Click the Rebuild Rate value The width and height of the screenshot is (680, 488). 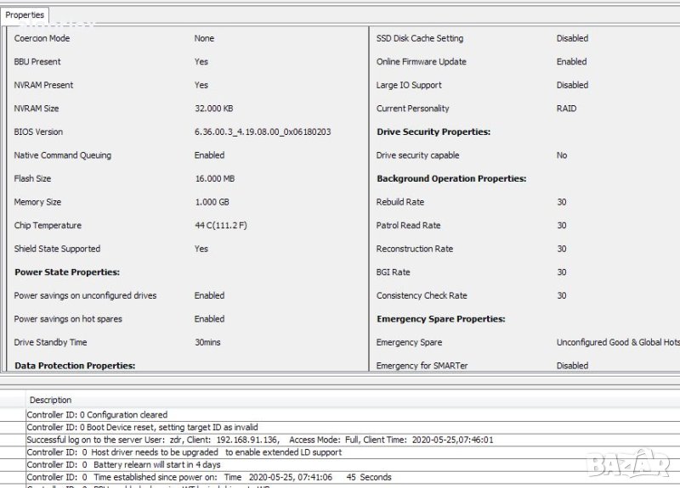tap(562, 203)
